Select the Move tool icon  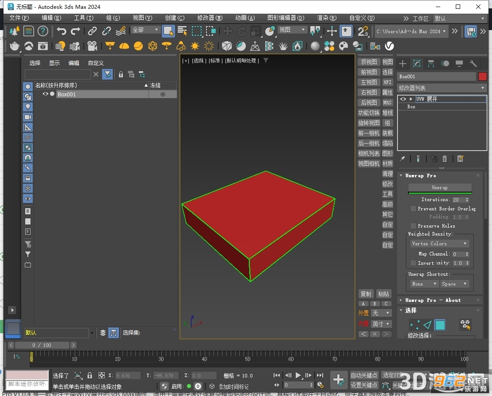click(x=228, y=31)
